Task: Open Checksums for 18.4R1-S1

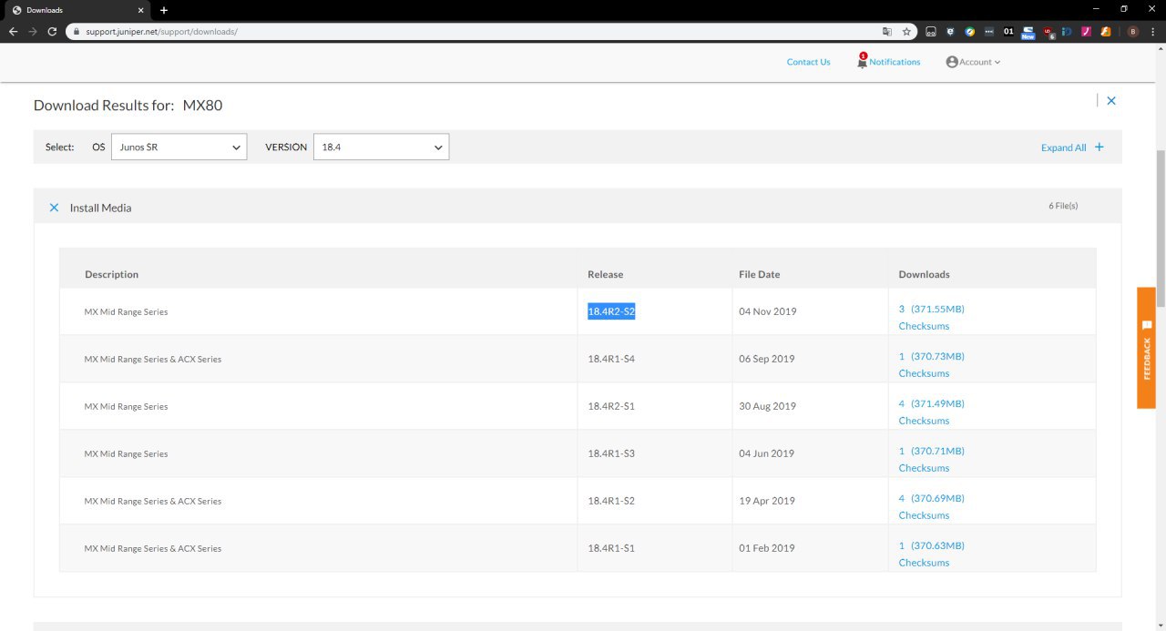Action: pos(924,563)
